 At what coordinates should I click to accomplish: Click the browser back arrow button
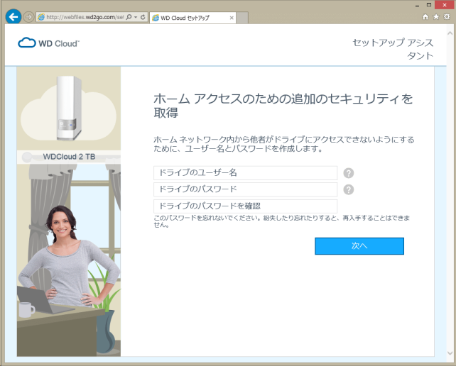coord(13,17)
